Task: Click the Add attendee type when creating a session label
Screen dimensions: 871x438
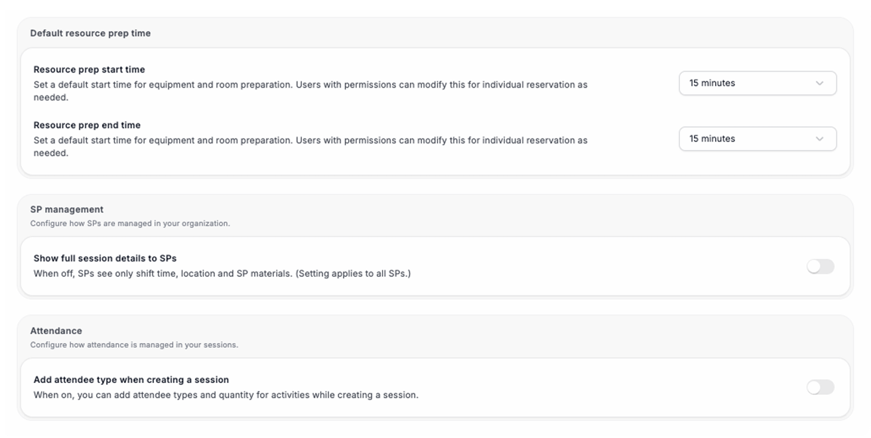Action: click(131, 380)
